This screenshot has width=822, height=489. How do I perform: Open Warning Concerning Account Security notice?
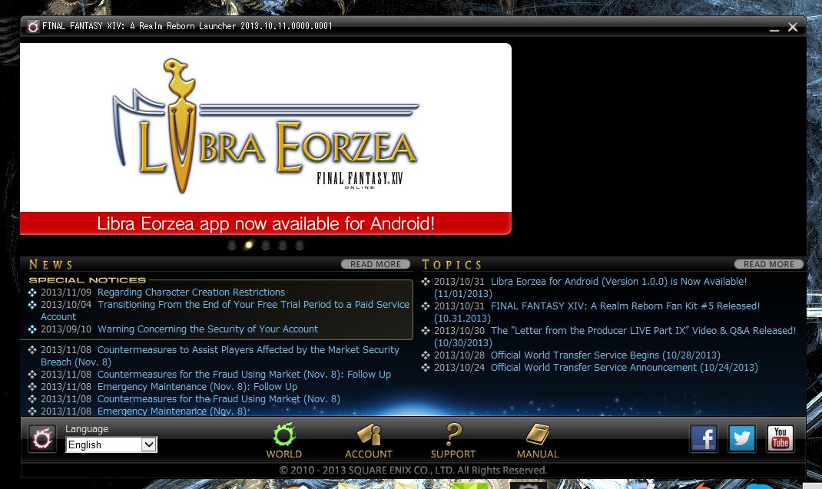207,329
